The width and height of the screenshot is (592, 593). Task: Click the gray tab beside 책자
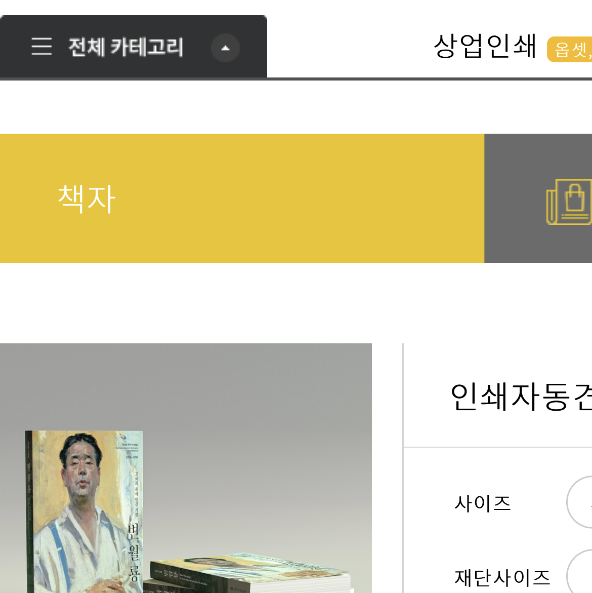tap(538, 198)
